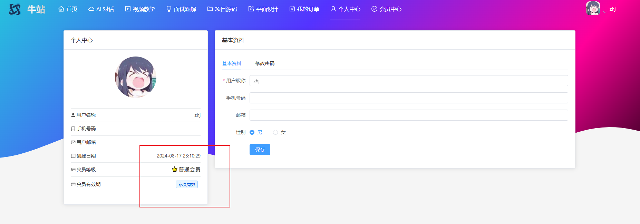
Task: Click the envelope icon next to 用户邮箱
Action: click(73, 142)
